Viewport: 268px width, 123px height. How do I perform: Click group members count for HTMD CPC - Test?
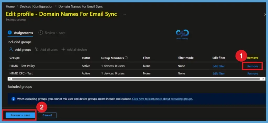click(113, 73)
